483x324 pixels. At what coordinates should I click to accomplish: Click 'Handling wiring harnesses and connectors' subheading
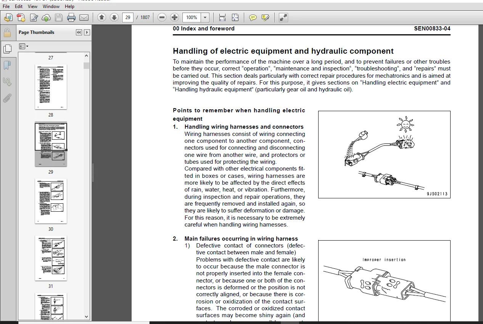(x=244, y=127)
